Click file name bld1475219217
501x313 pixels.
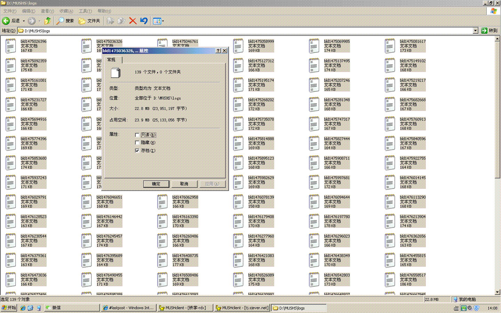click(413, 80)
